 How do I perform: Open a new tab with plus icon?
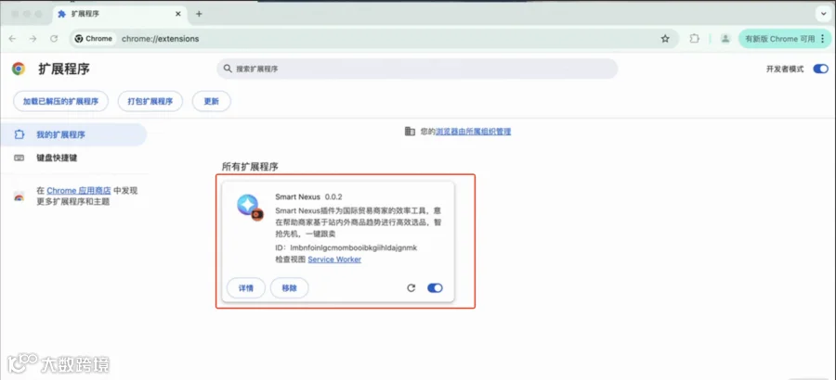tap(199, 14)
